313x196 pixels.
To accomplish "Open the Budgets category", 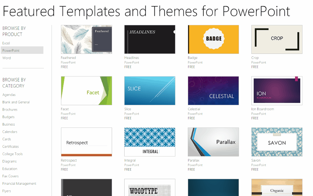I will 8,117.
